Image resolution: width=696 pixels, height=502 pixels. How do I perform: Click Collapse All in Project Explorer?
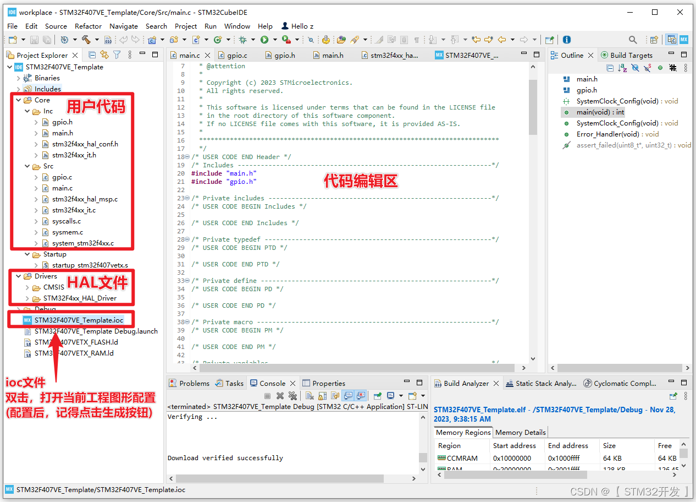point(92,54)
